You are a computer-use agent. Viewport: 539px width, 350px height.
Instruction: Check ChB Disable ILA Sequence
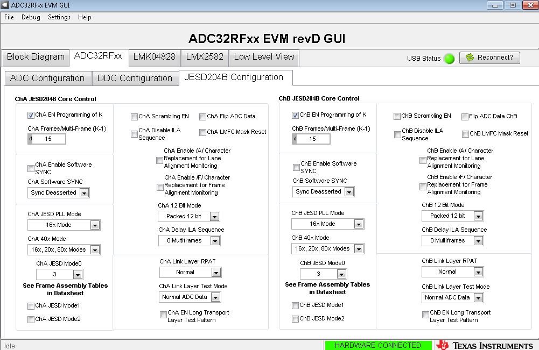point(397,135)
